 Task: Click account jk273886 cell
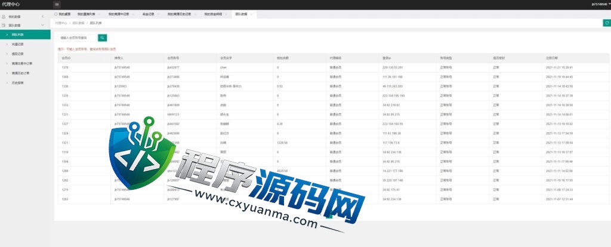pyautogui.click(x=174, y=77)
